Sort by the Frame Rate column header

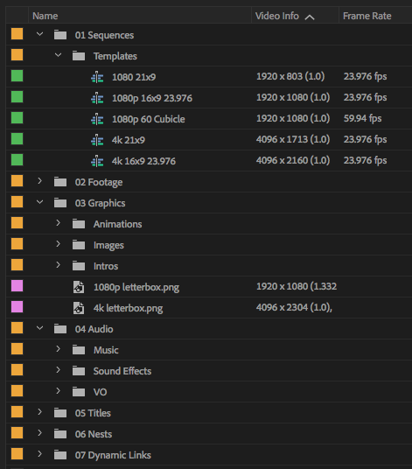tap(375, 16)
